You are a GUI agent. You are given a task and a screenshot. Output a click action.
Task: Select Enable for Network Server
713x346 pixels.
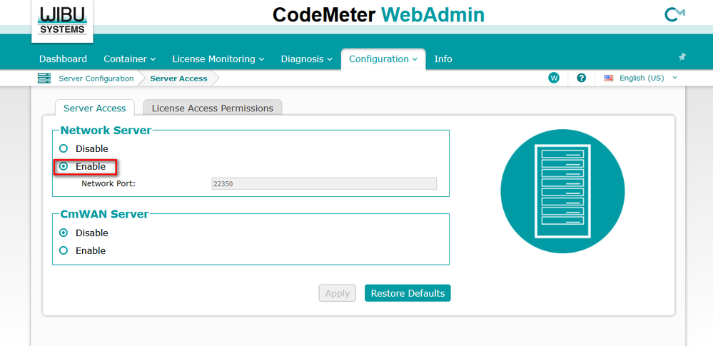pos(64,166)
